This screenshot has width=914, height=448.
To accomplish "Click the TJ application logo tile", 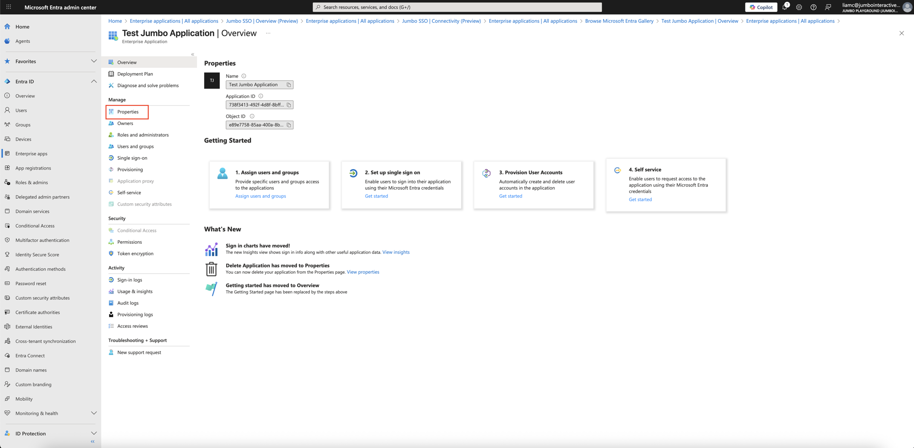I will [212, 81].
